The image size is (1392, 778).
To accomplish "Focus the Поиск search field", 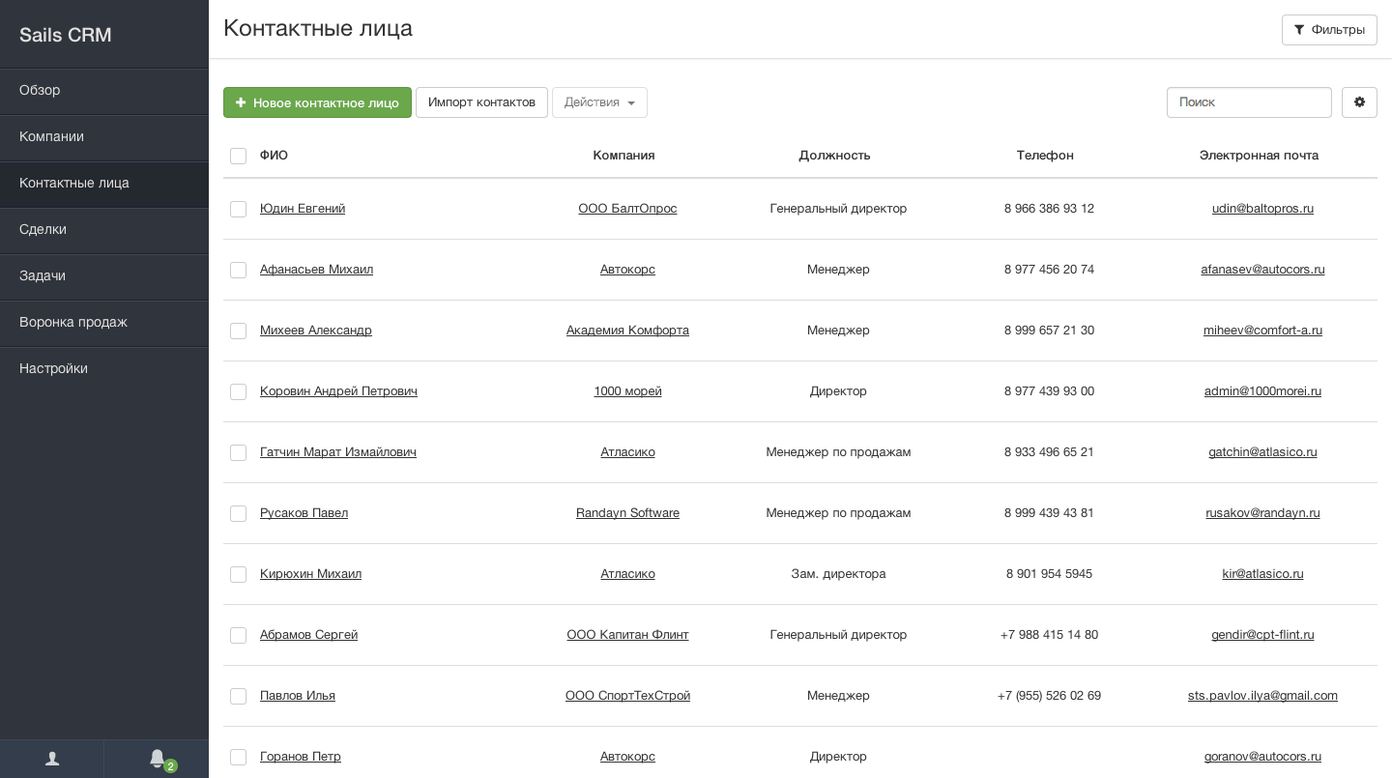I will [x=1249, y=102].
